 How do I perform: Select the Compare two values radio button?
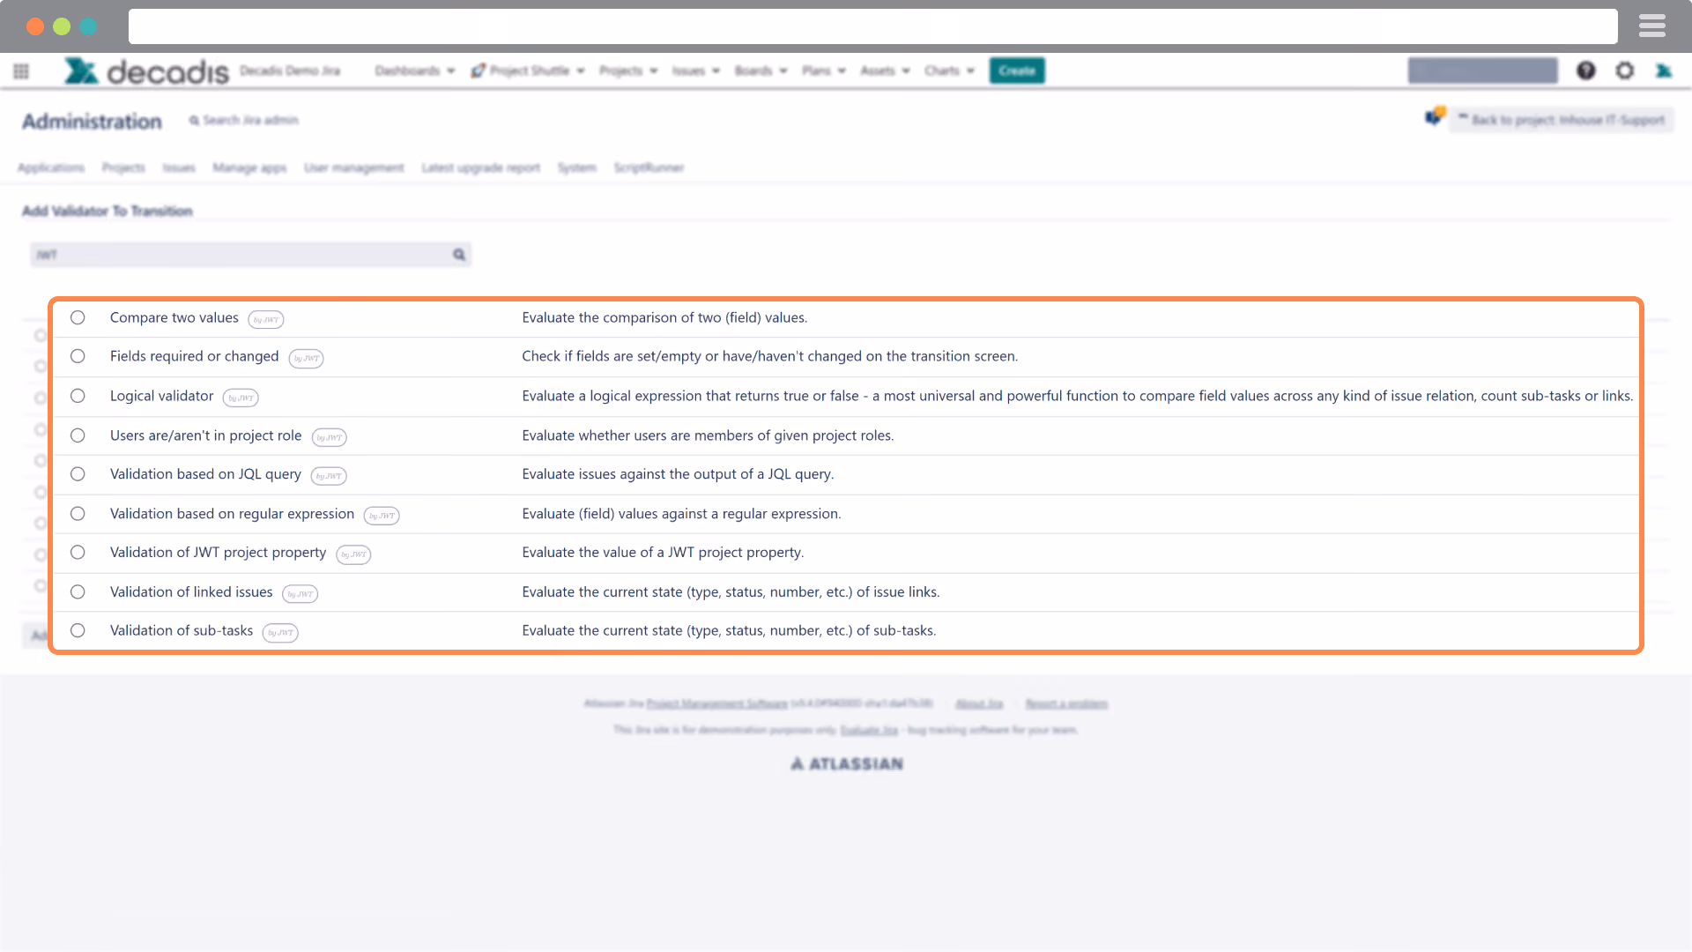click(78, 317)
